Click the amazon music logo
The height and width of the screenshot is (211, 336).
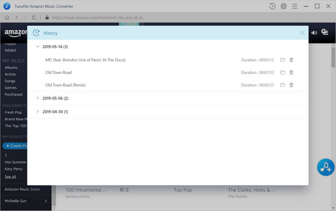(16, 33)
